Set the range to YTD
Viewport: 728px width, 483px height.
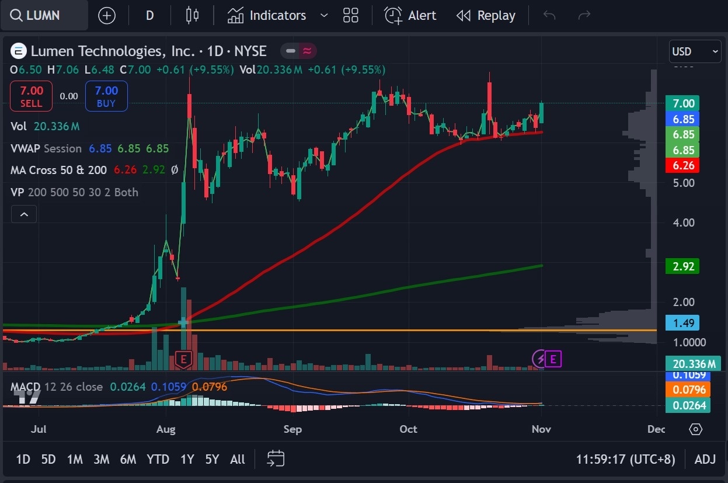coord(158,459)
